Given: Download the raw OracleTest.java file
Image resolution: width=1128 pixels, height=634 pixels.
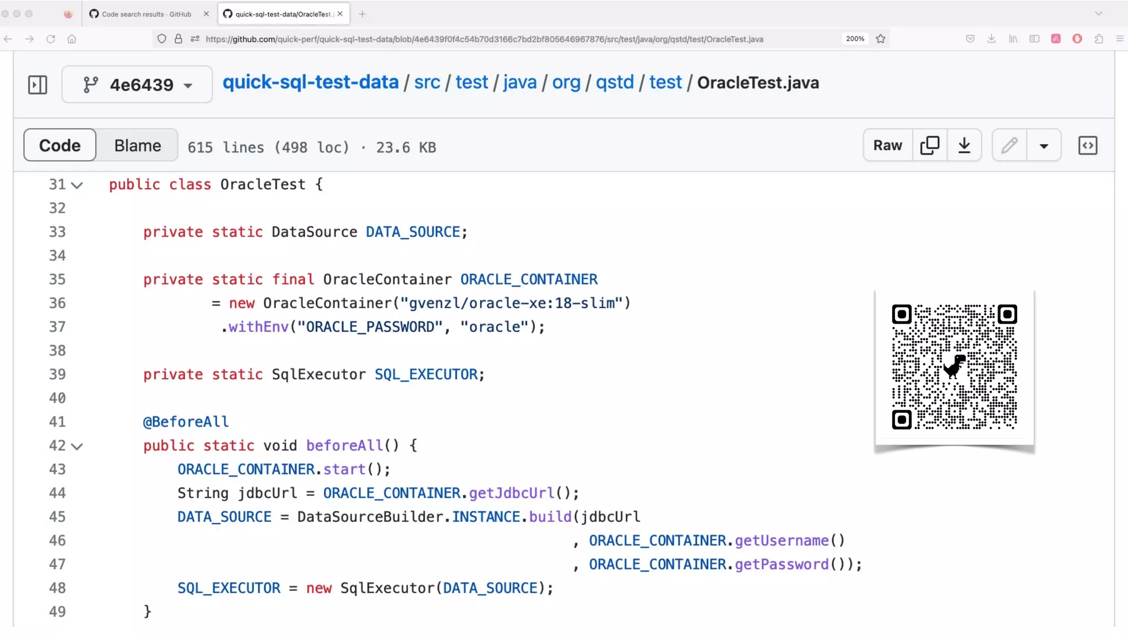Looking at the screenshot, I should click(x=964, y=145).
